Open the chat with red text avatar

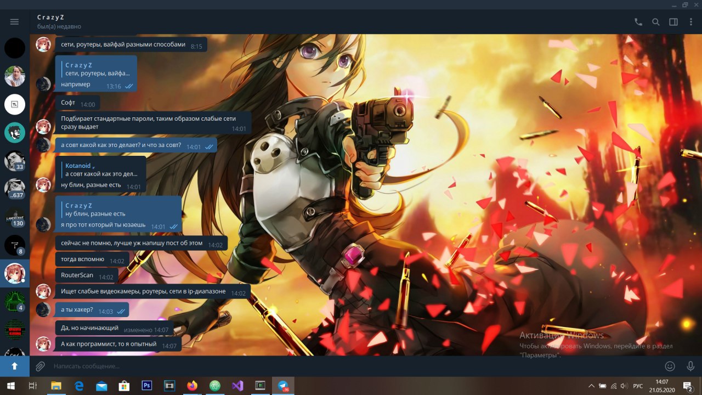(15, 330)
